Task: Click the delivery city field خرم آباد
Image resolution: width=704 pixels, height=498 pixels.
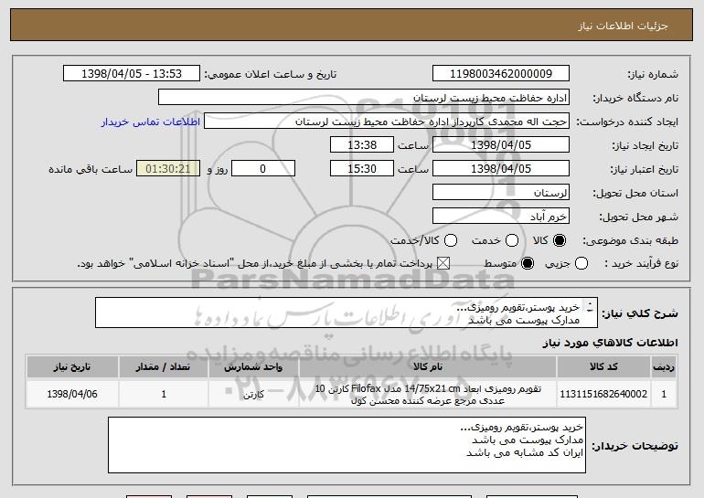Action: click(x=501, y=217)
